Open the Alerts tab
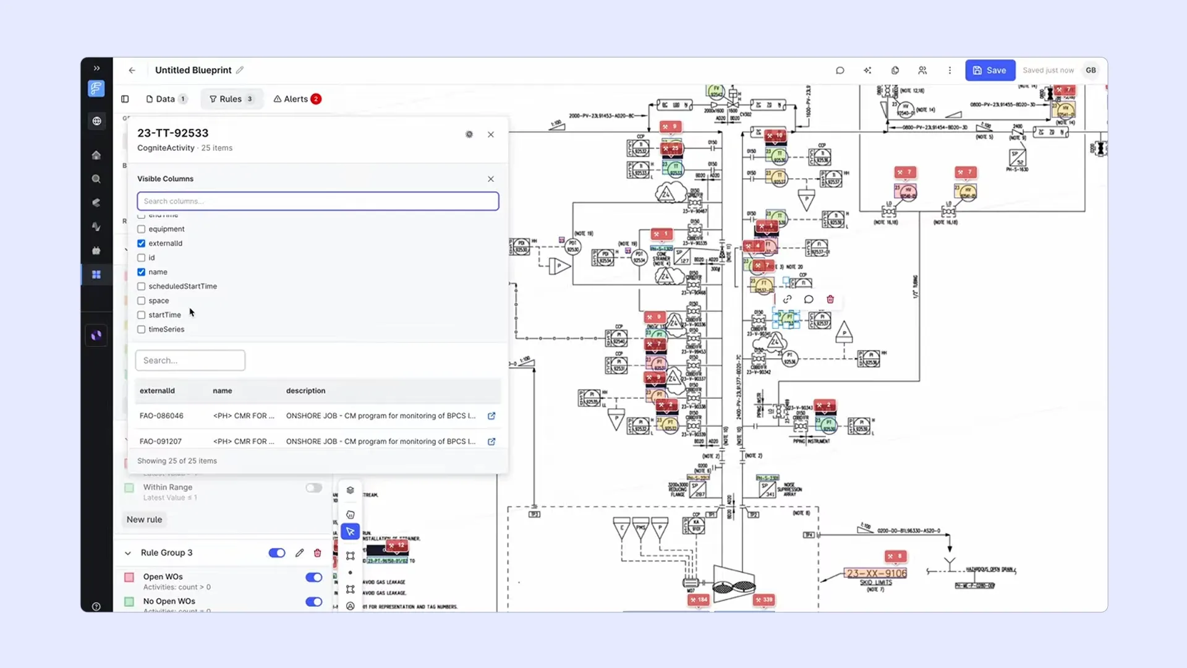The width and height of the screenshot is (1187, 668). tap(297, 99)
